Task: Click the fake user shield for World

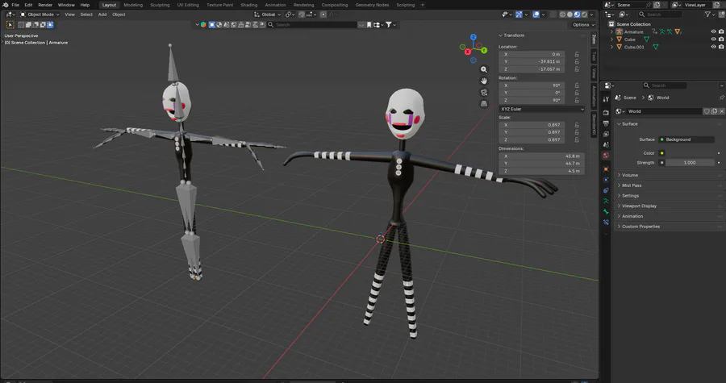Action: (707, 111)
